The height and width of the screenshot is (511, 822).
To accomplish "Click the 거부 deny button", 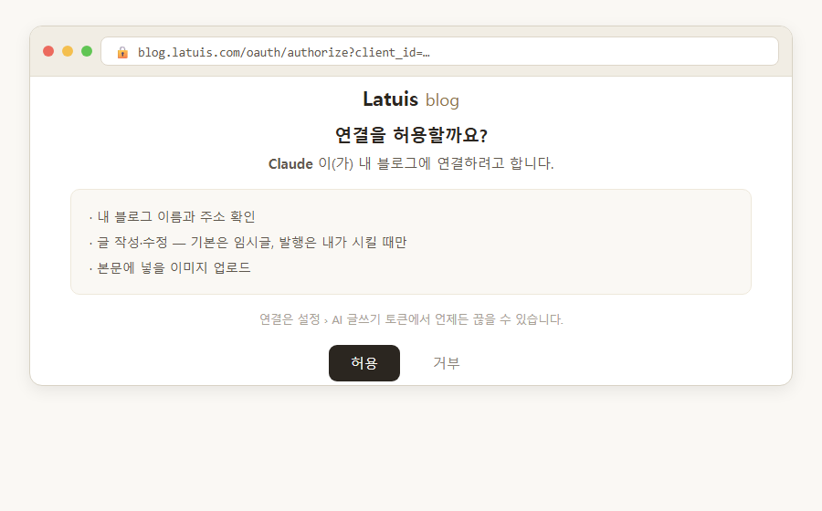I will 446,363.
